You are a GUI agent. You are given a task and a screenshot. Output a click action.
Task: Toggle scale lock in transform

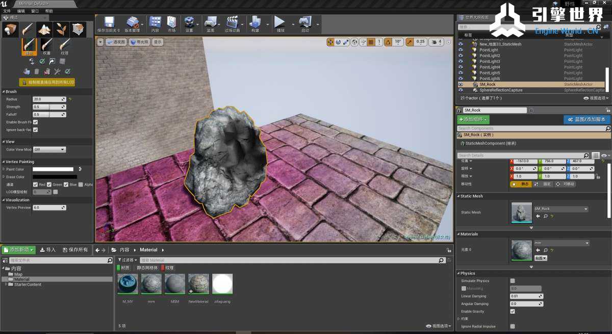(599, 176)
